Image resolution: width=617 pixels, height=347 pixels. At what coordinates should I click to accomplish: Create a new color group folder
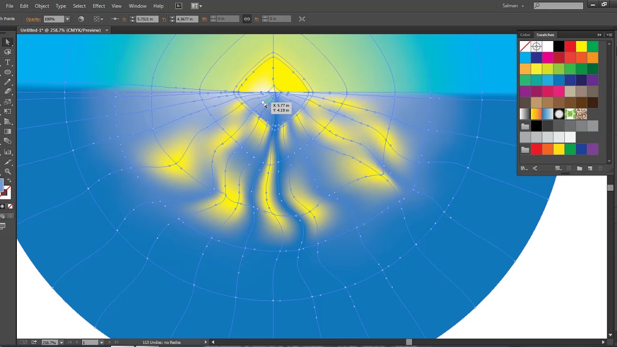click(x=579, y=168)
